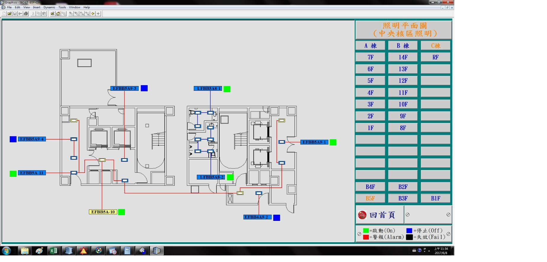This screenshot has width=547, height=262.
Task: Toggle blue status square beside EFBB5A9-3
Action: pyautogui.click(x=144, y=88)
